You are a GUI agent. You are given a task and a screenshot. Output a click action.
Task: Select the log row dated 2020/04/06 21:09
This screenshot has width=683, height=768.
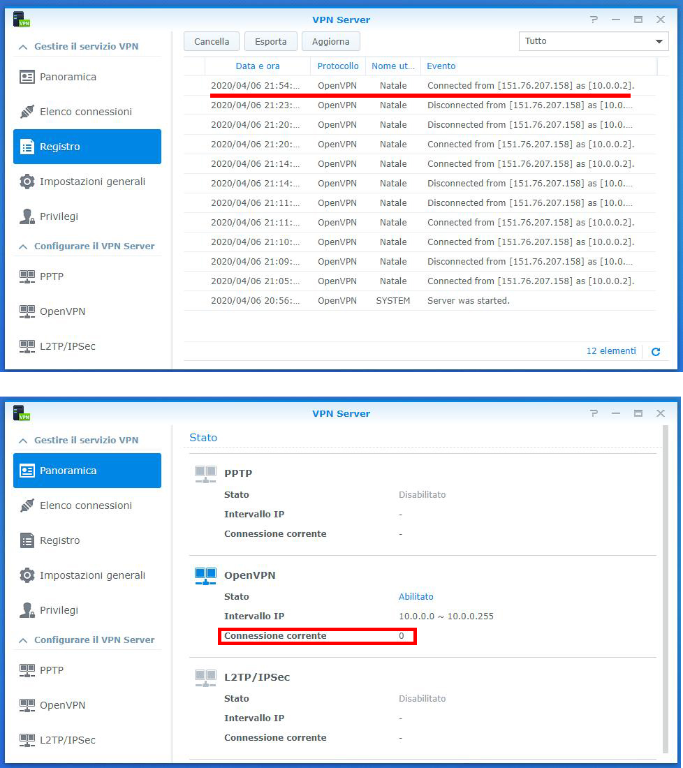pos(420,262)
